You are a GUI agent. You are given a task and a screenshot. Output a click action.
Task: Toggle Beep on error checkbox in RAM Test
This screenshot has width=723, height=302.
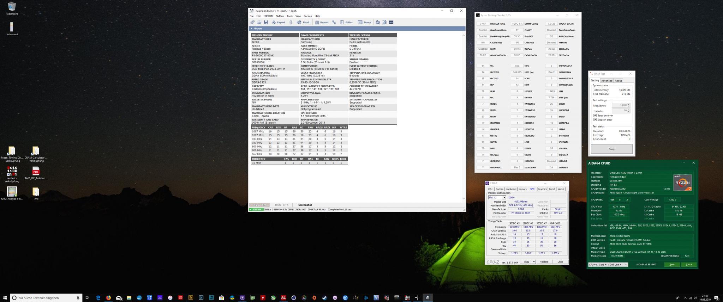coord(595,116)
